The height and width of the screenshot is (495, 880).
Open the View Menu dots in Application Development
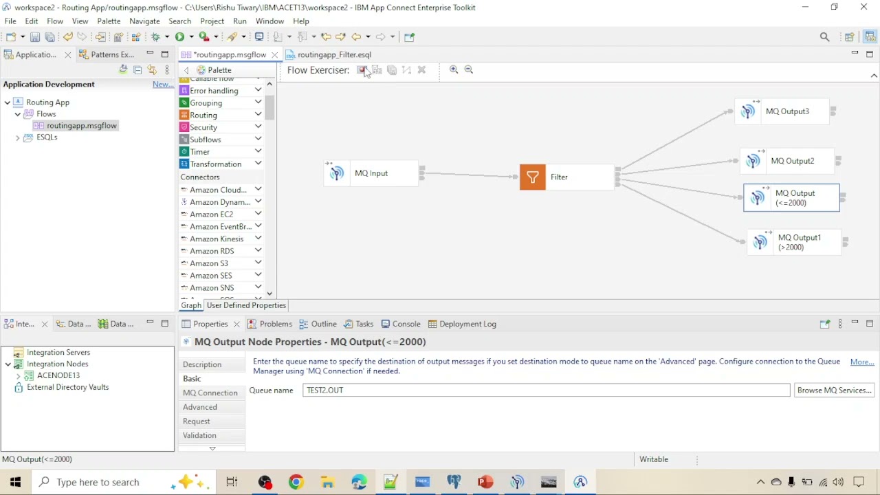point(167,70)
